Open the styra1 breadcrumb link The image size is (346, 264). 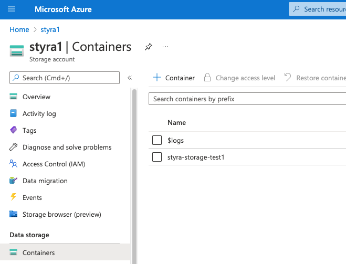click(x=50, y=29)
